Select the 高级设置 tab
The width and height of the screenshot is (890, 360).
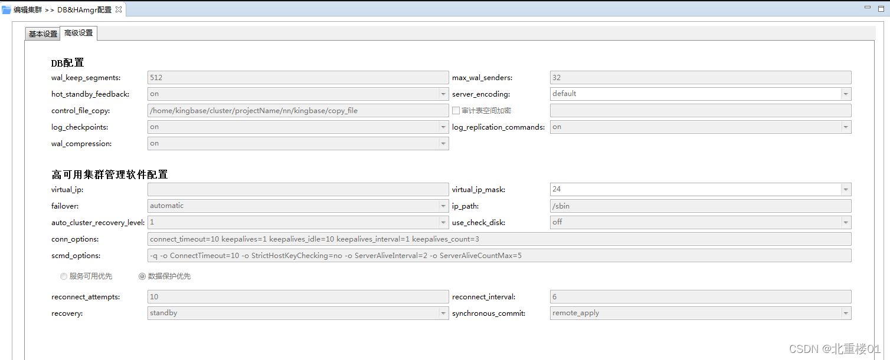(x=78, y=34)
